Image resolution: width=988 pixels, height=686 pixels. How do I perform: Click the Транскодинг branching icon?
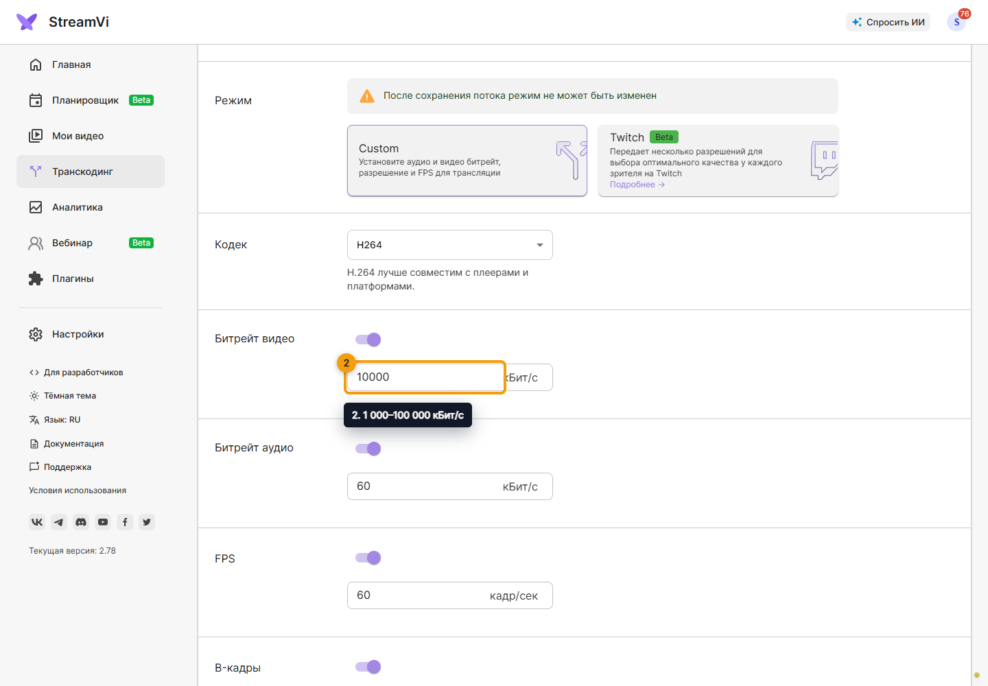point(36,171)
